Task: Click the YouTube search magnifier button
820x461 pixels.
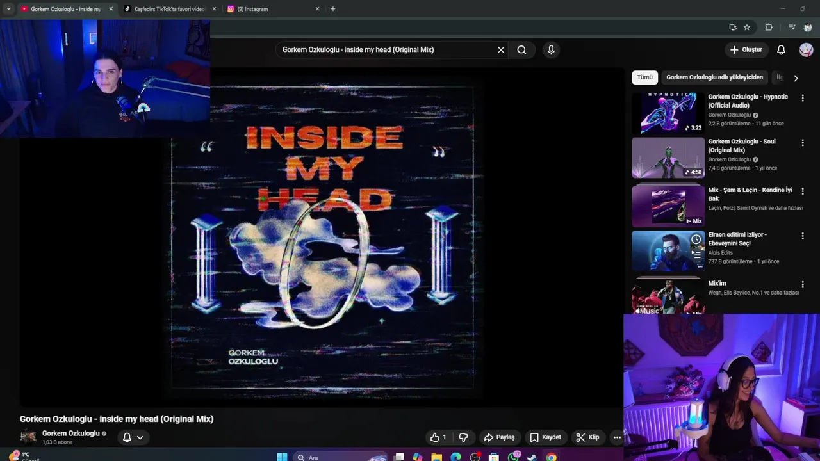Action: click(x=521, y=50)
